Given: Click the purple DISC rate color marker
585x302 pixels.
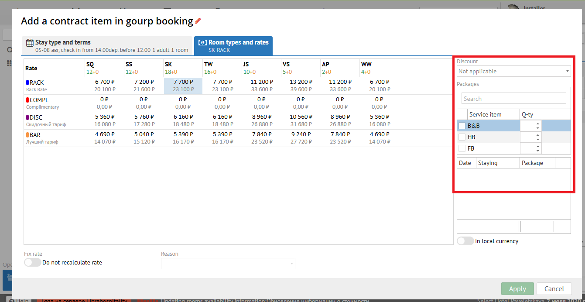Looking at the screenshot, I should click(x=27, y=117).
